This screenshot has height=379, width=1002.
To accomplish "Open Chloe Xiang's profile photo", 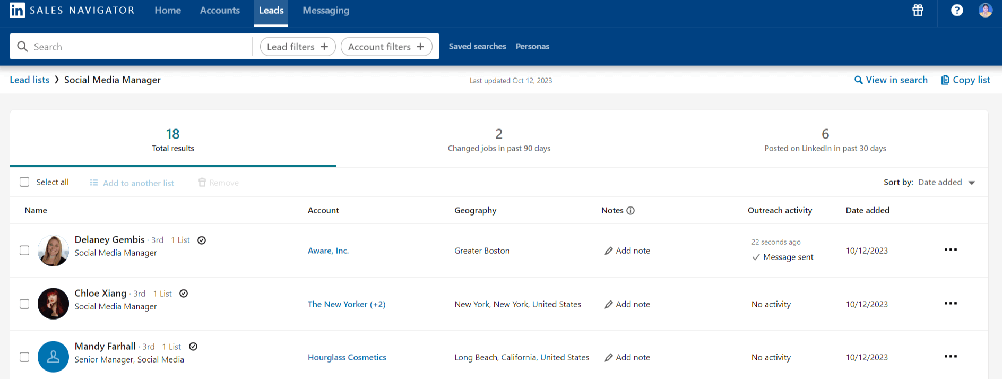I will (x=53, y=304).
